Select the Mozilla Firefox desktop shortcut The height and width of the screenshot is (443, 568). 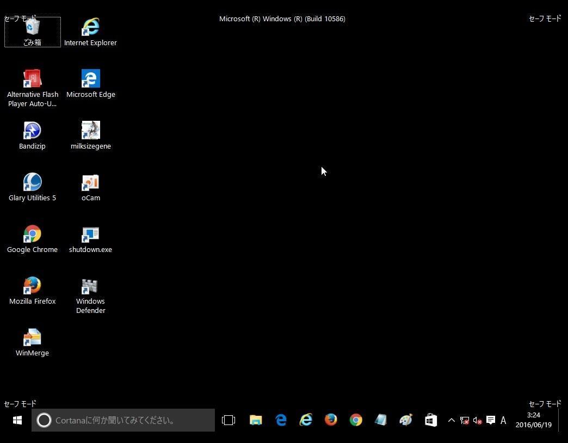(32, 291)
